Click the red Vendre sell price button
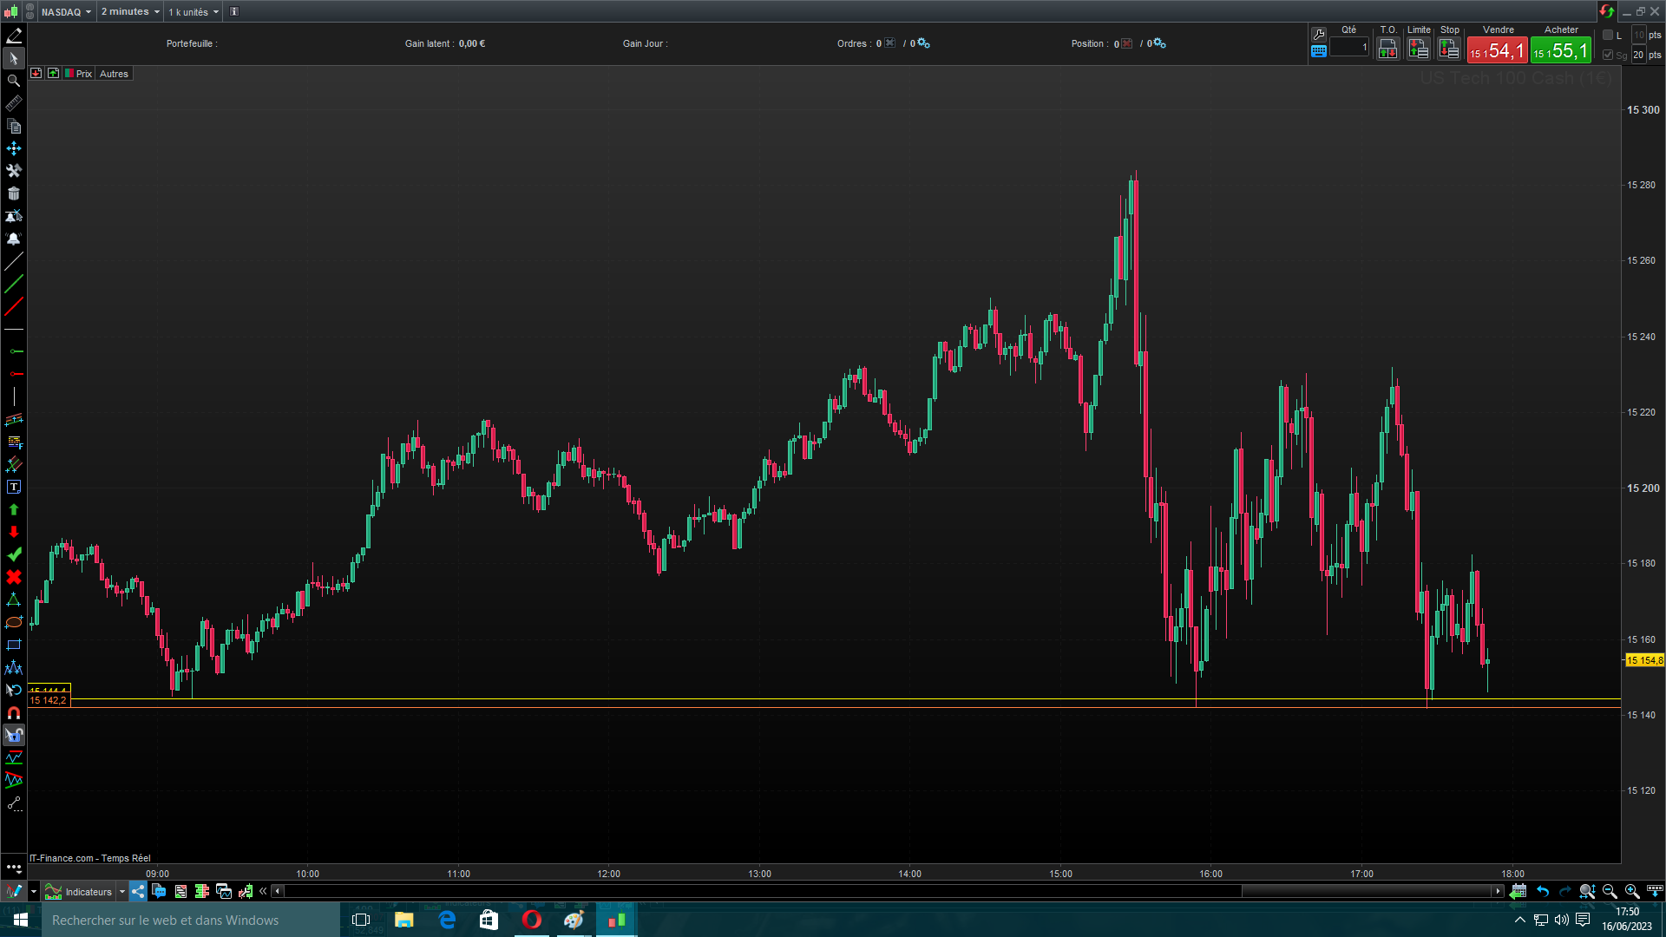 coord(1497,50)
